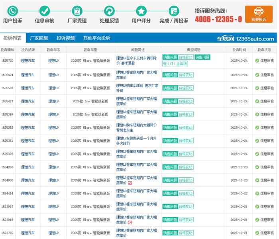This screenshot has height=239, width=279.
Task: Click the 用户评分 star icon
Action: pos(141,11)
